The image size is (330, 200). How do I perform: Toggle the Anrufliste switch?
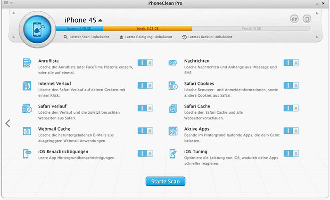point(145,63)
